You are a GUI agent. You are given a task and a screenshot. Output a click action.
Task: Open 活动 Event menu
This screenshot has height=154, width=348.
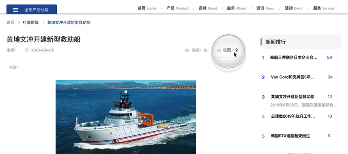pos(294,8)
